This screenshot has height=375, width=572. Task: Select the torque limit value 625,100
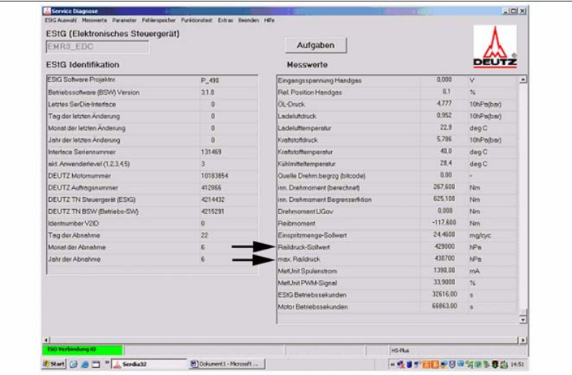(x=444, y=199)
